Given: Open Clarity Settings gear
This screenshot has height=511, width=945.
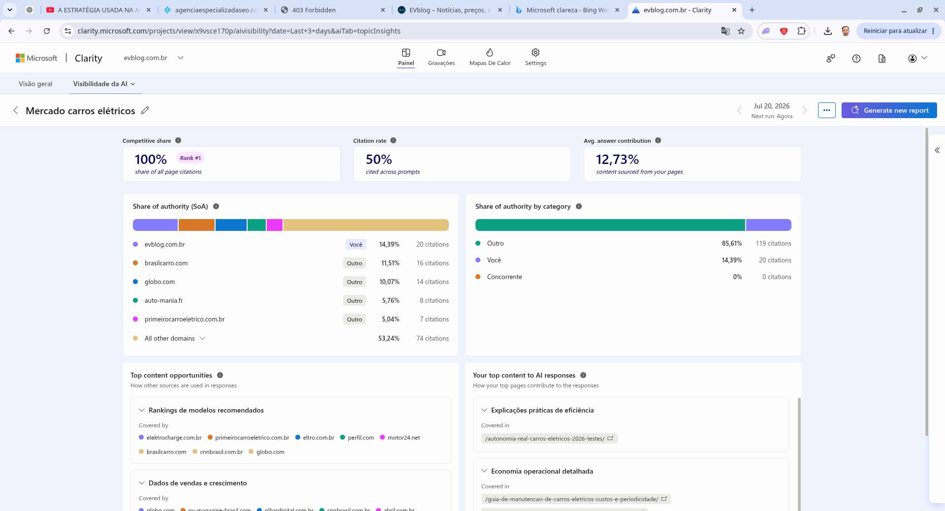Looking at the screenshot, I should (535, 57).
